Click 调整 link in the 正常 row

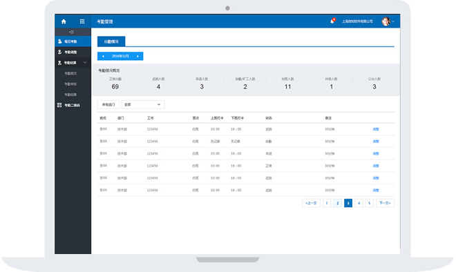(x=376, y=166)
